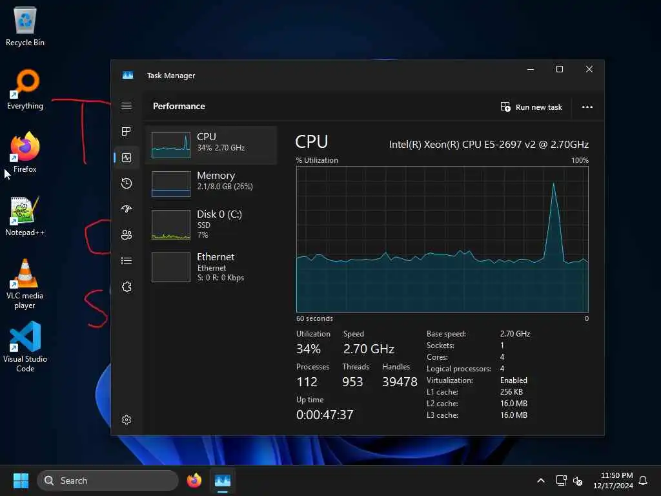661x496 pixels.
Task: Click the 2.70 GHz speed value
Action: click(x=369, y=349)
